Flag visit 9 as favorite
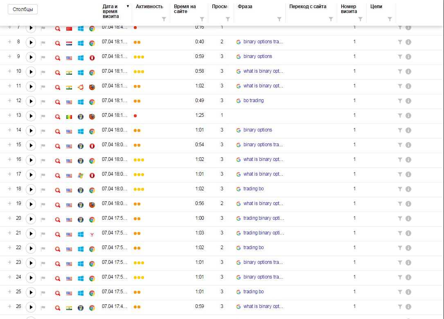This screenshot has width=444, height=319. (x=43, y=58)
